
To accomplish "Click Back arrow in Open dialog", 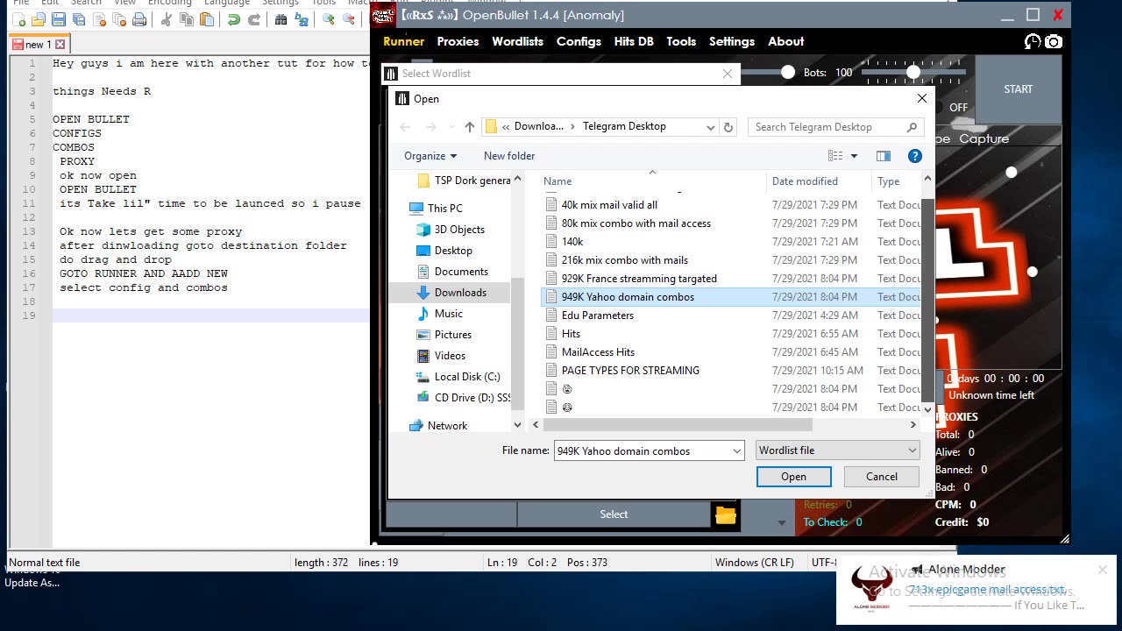I will click(x=405, y=127).
